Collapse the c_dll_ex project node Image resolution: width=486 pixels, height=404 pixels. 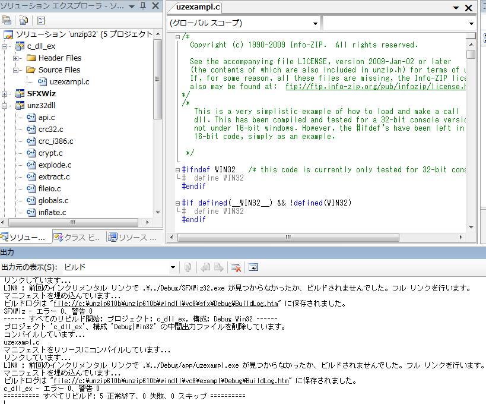(4, 46)
